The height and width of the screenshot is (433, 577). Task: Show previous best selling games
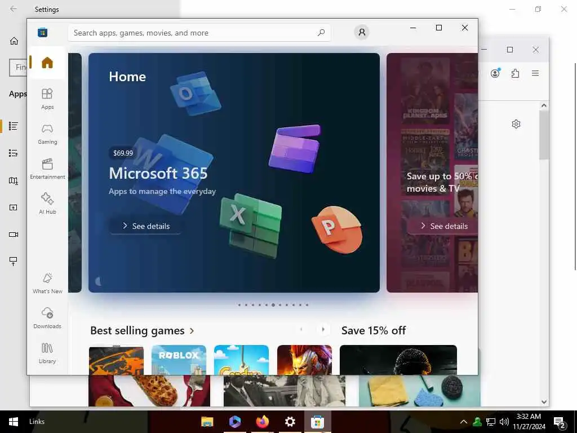click(x=301, y=329)
